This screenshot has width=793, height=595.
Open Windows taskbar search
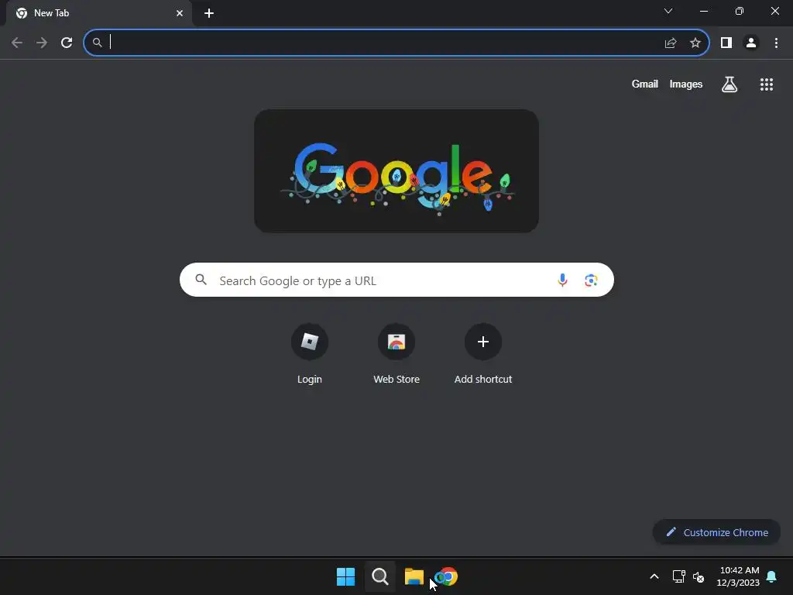click(x=379, y=576)
